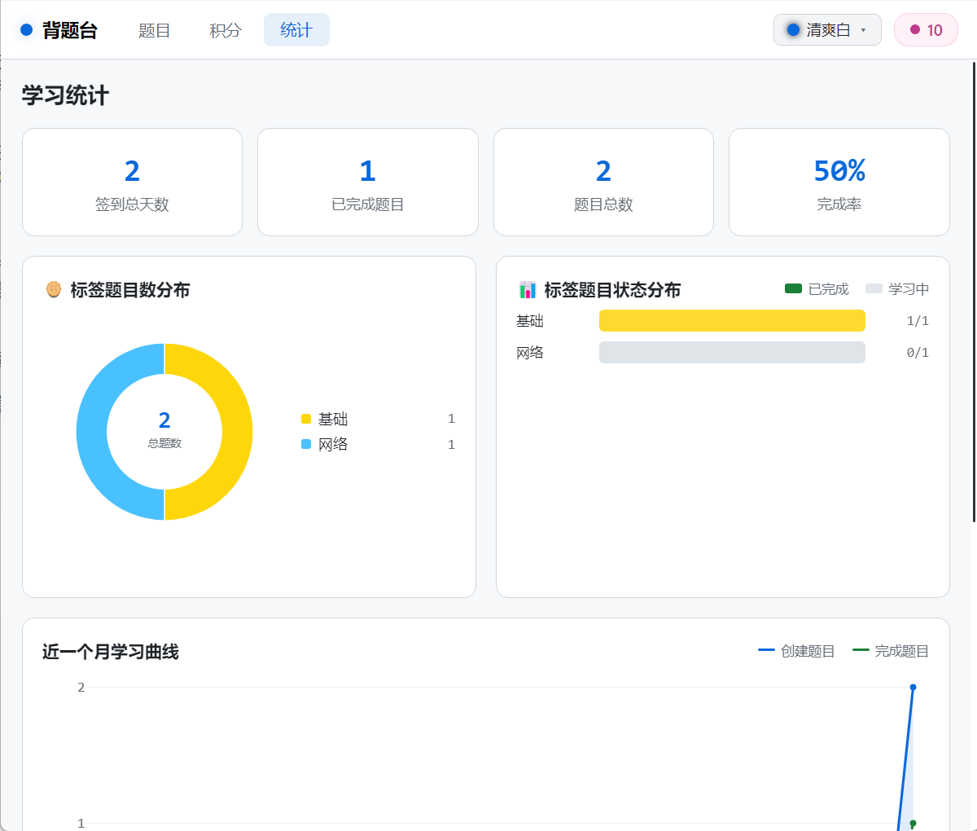Toggle the 学习中 legend in status chart
Viewport: 977px width, 831px height.
pyautogui.click(x=897, y=289)
